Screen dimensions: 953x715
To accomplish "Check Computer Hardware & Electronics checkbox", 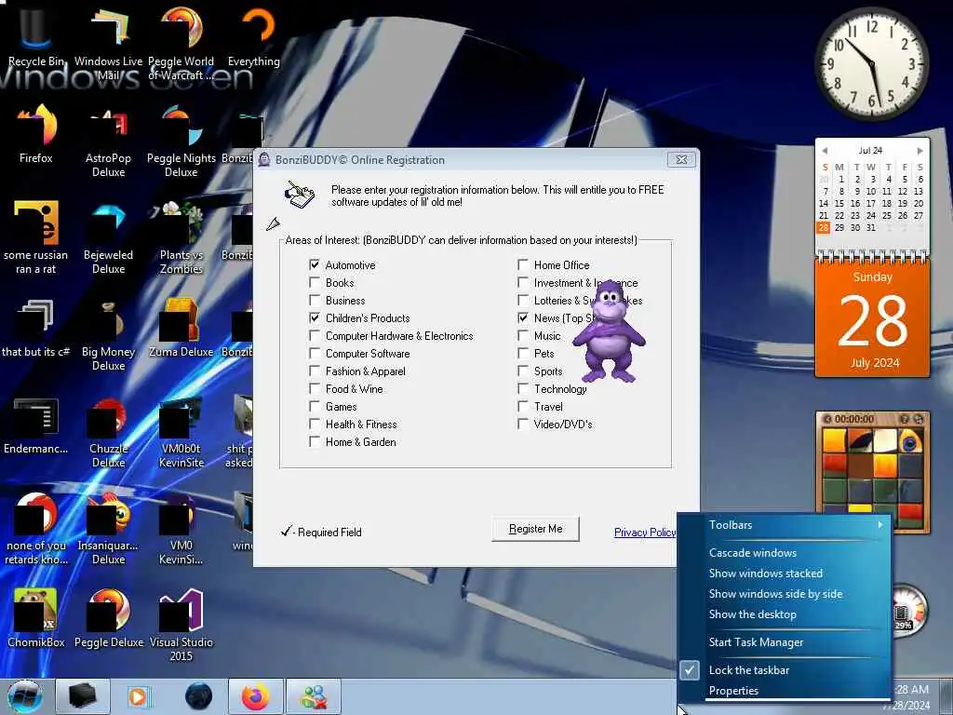I will (315, 335).
